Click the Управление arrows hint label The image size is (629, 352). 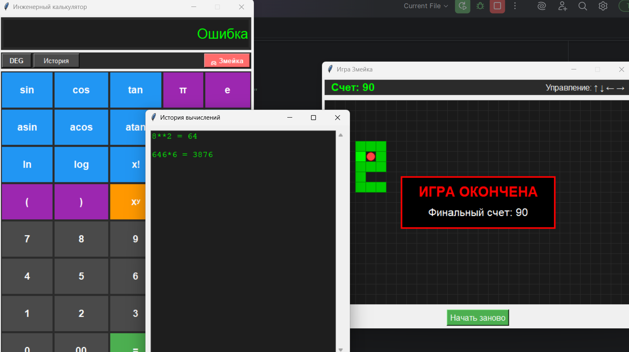[585, 88]
